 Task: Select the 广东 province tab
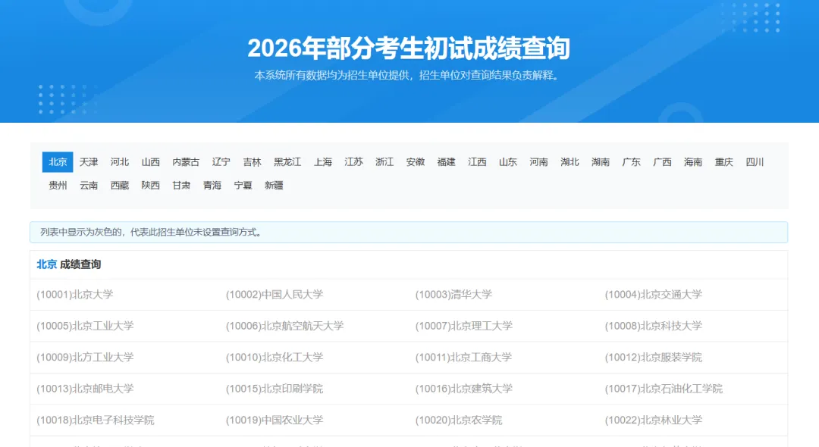pos(631,162)
